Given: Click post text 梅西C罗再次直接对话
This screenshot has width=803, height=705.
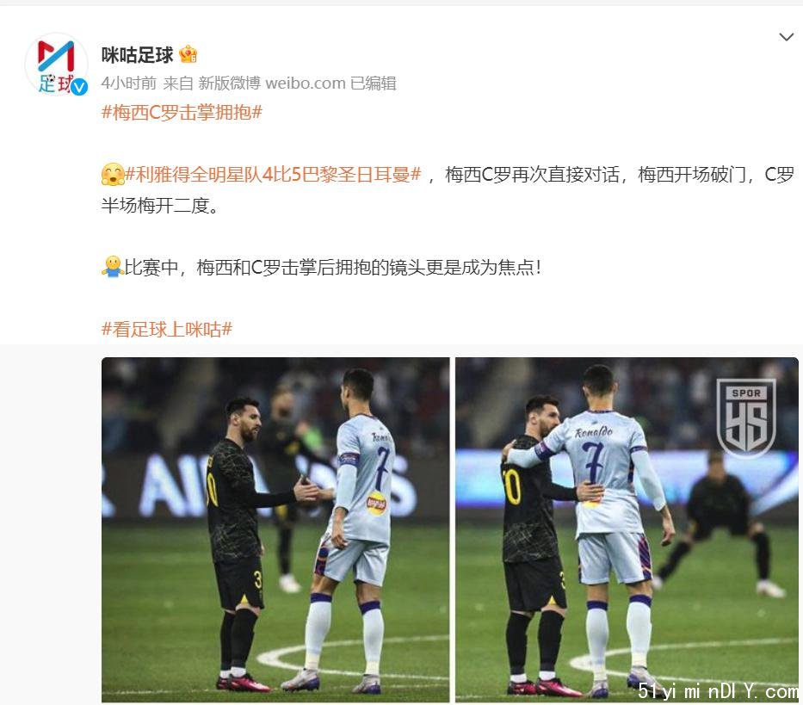Looking at the screenshot, I should click(x=532, y=175).
